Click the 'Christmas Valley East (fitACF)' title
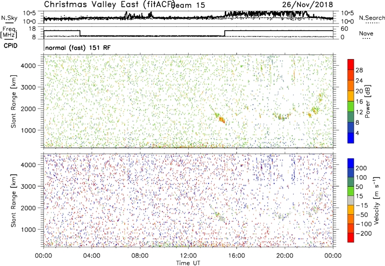 tap(109, 4)
